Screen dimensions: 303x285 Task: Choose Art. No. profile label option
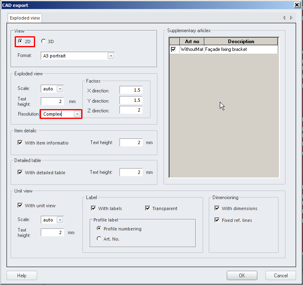coord(99,239)
